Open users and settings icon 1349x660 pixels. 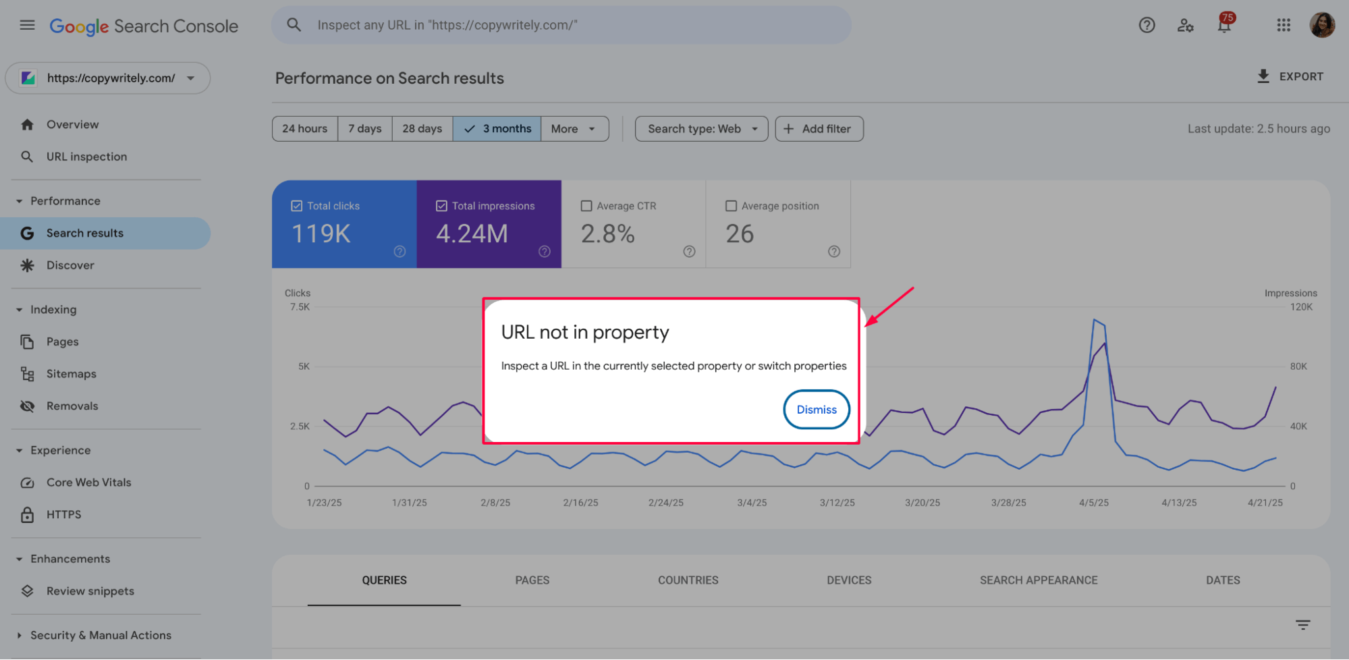(1186, 25)
